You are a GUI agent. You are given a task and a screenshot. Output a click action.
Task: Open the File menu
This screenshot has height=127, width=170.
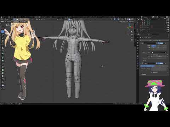click(x=5, y=17)
